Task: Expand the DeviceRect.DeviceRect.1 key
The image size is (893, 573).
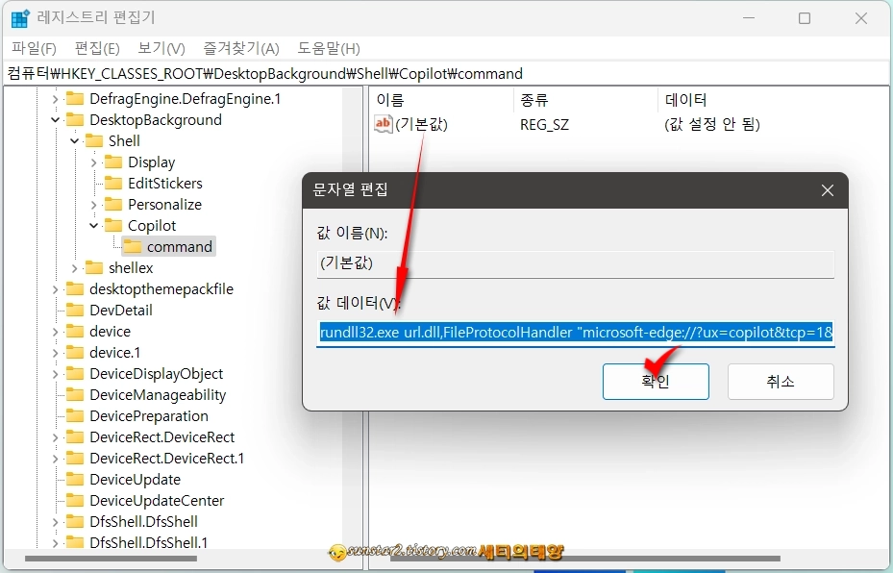Action: click(x=55, y=459)
